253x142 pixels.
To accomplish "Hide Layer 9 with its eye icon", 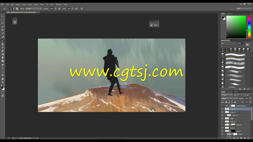I will click(222, 128).
